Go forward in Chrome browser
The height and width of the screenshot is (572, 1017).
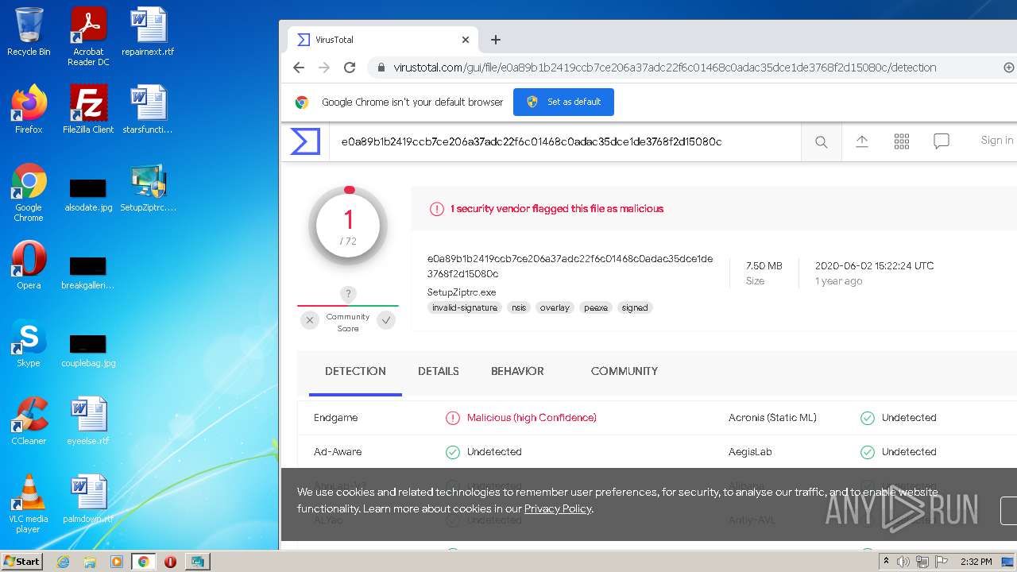point(324,68)
